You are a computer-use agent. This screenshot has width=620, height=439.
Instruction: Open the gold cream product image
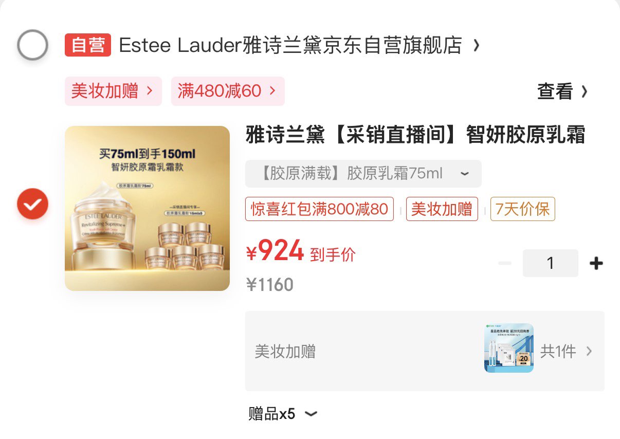(147, 208)
